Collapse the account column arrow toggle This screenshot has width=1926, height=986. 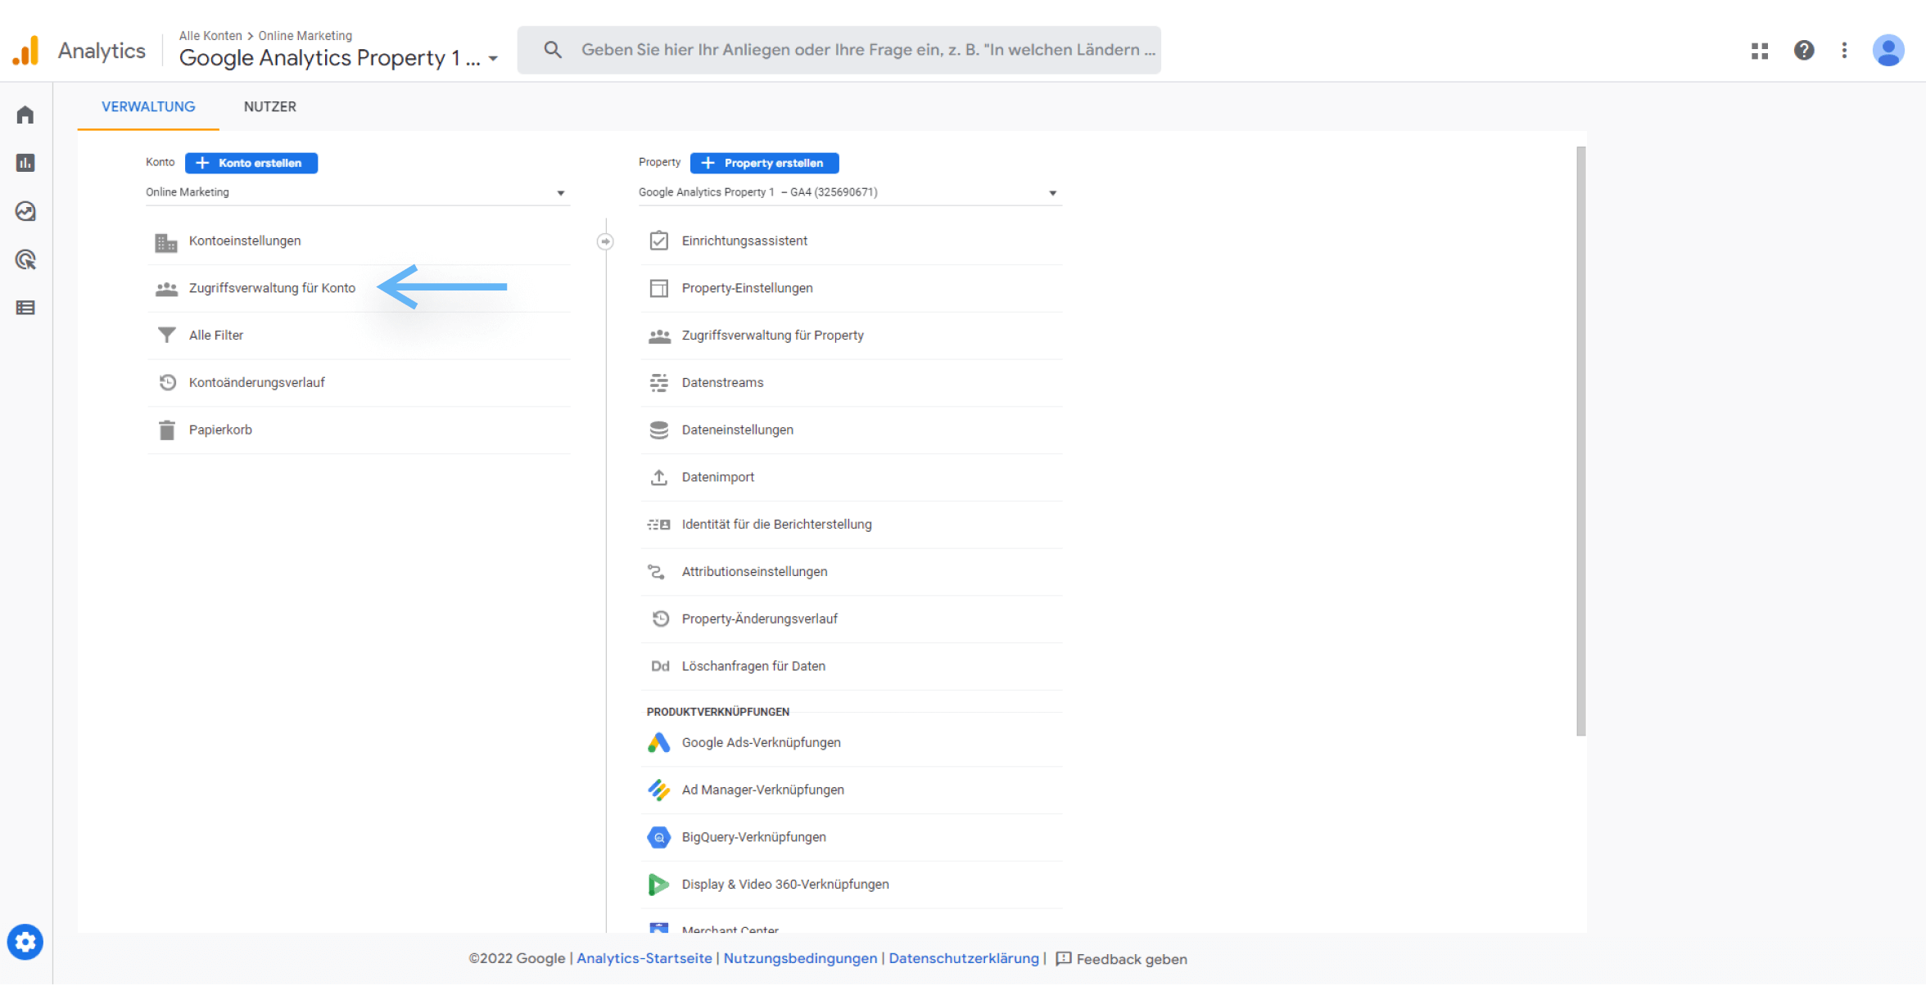pos(605,242)
